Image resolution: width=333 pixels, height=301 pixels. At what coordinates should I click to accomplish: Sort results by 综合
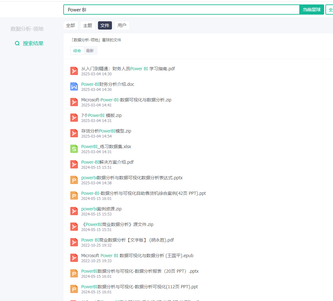tap(77, 51)
